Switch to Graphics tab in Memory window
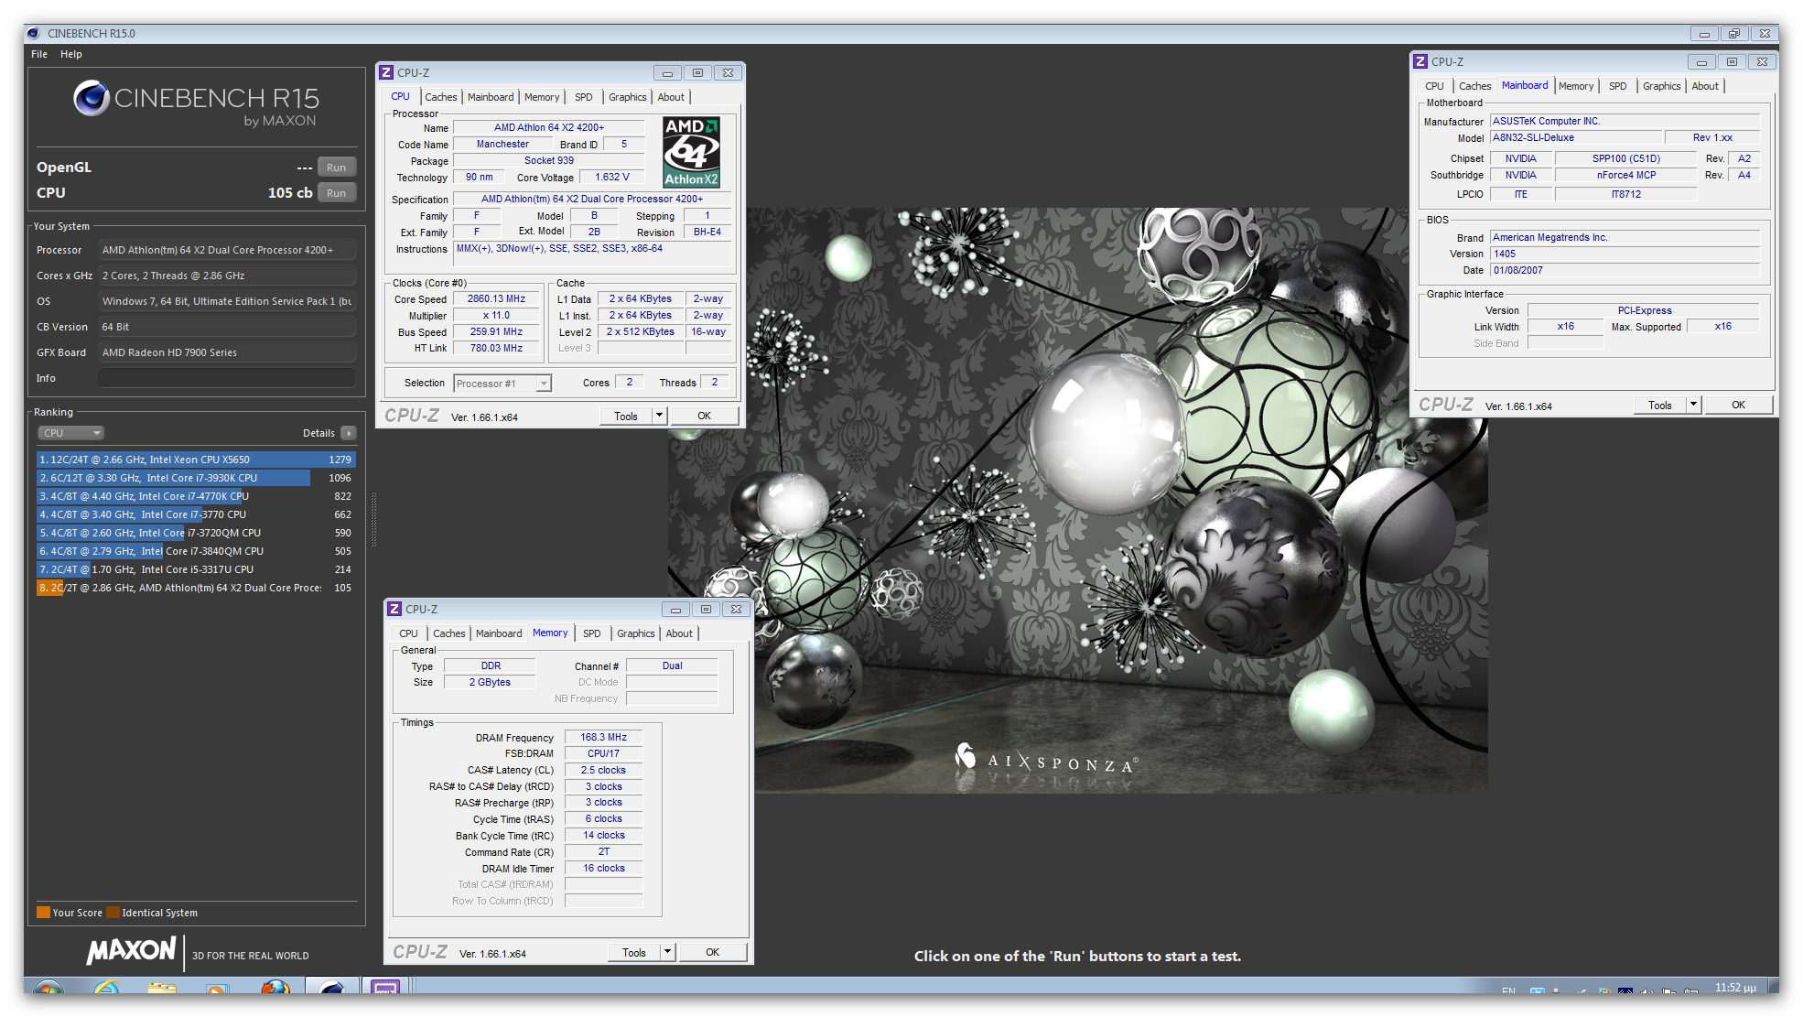Screen dimensions: 1803x1017 (x=636, y=633)
